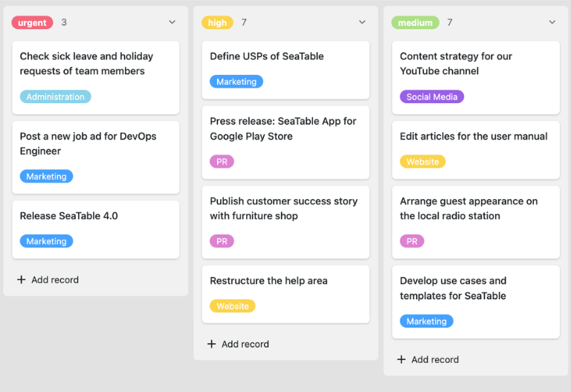Click PR tag on radio station card

(412, 241)
